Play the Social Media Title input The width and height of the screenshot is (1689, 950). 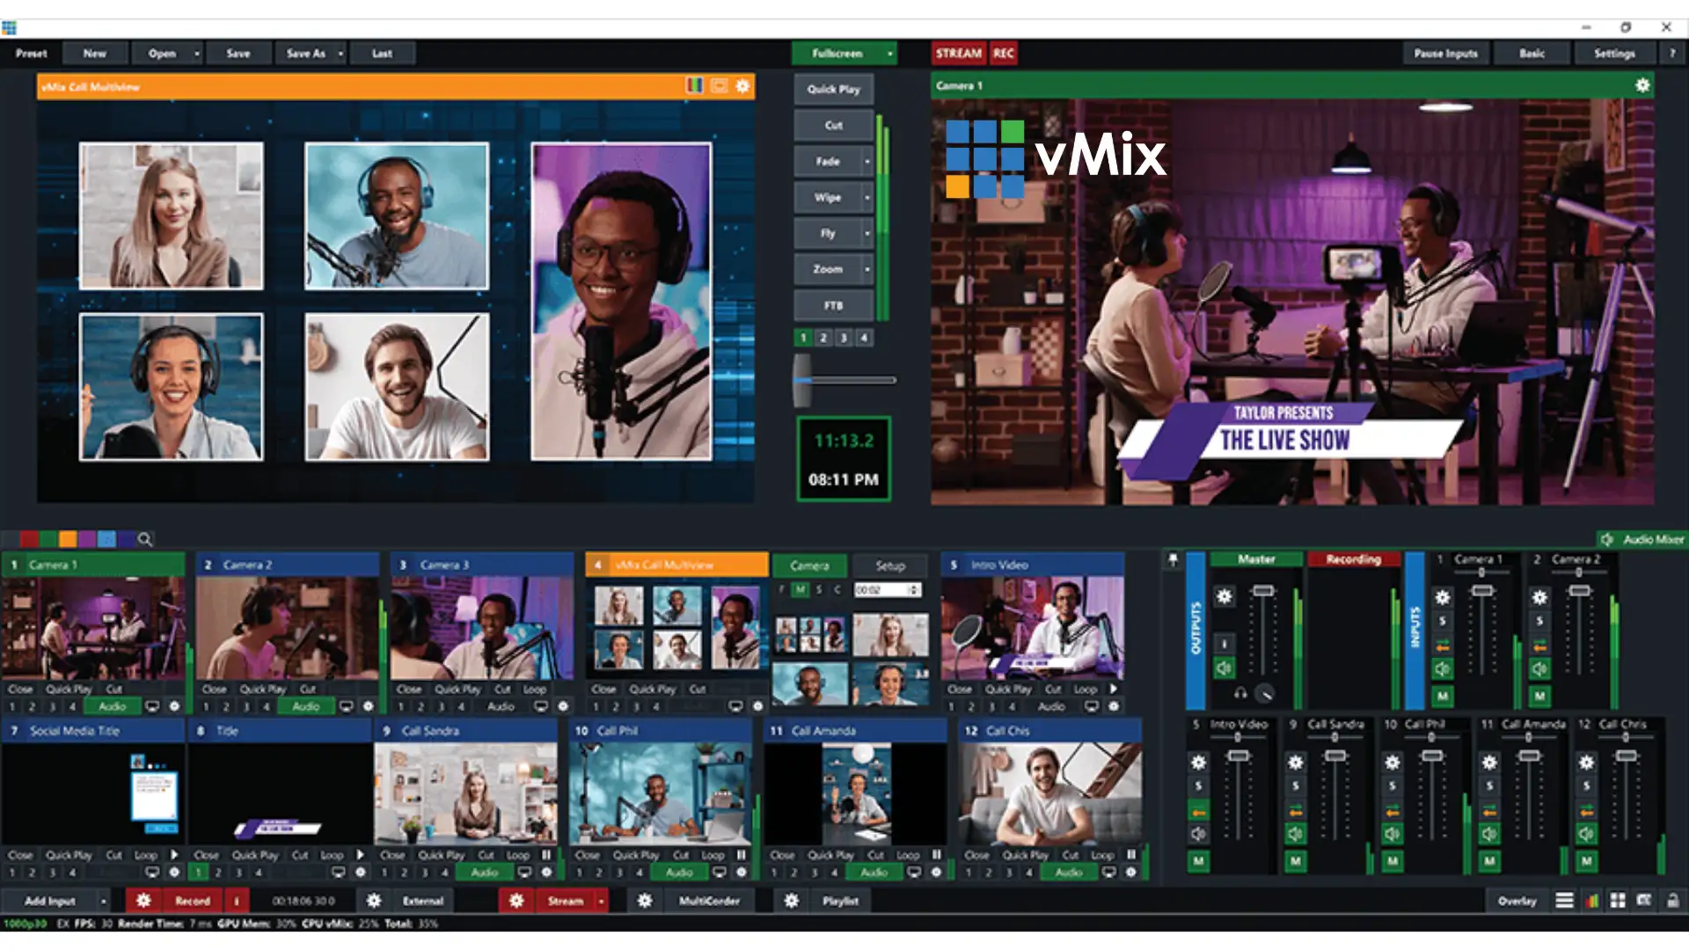(x=174, y=854)
